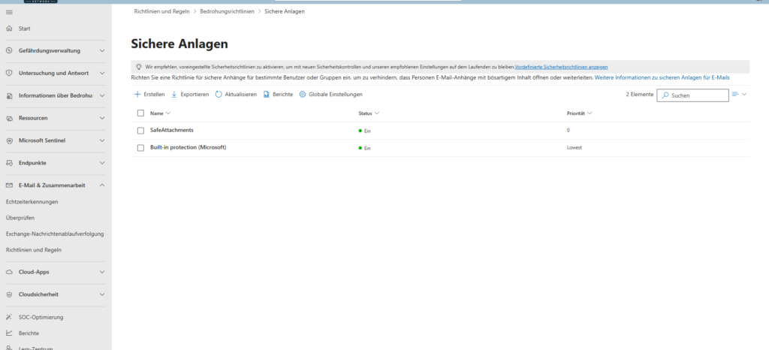Click the search magnifier icon

[665, 95]
